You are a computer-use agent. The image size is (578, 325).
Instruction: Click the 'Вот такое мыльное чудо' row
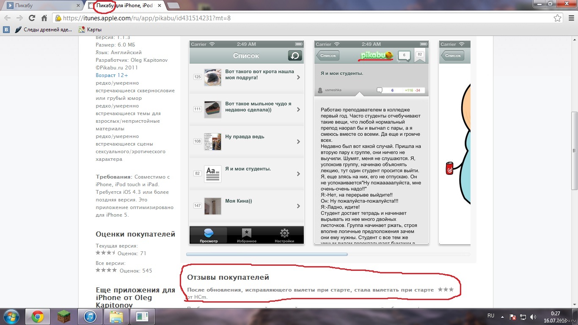247,110
